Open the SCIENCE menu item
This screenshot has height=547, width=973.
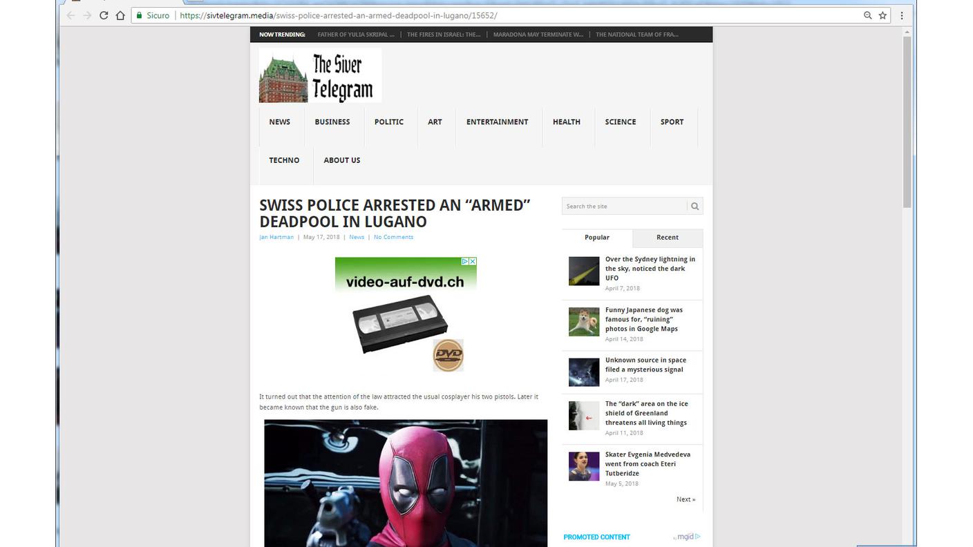pyautogui.click(x=621, y=122)
